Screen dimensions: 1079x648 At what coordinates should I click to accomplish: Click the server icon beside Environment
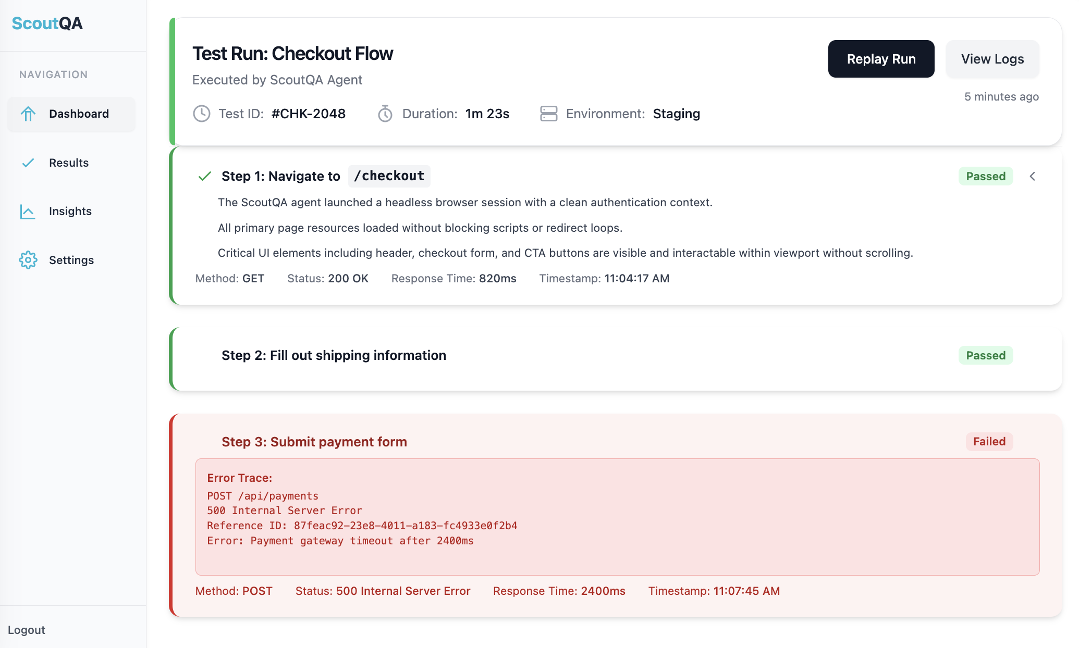pyautogui.click(x=548, y=114)
